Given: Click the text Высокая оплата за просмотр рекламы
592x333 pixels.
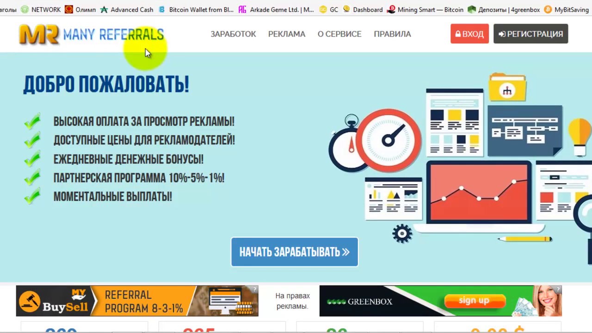Looking at the screenshot, I should pyautogui.click(x=144, y=122).
